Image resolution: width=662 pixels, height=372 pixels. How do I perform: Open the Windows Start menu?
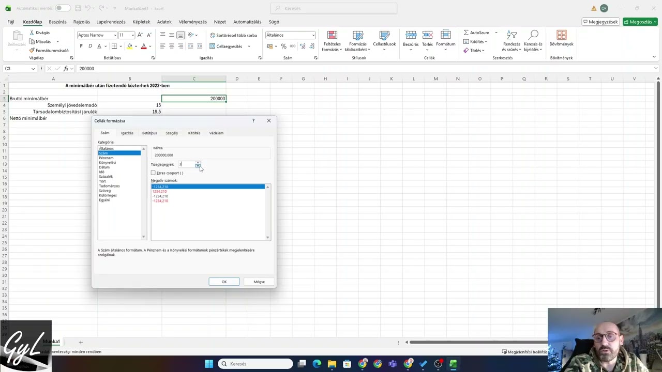pyautogui.click(x=209, y=364)
